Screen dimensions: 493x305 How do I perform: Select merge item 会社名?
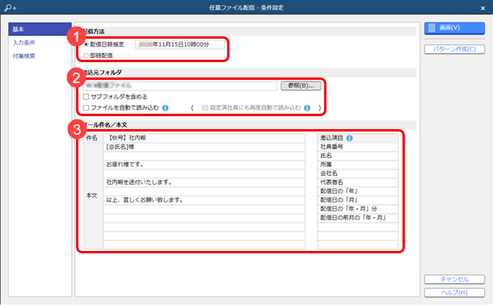tap(357, 173)
